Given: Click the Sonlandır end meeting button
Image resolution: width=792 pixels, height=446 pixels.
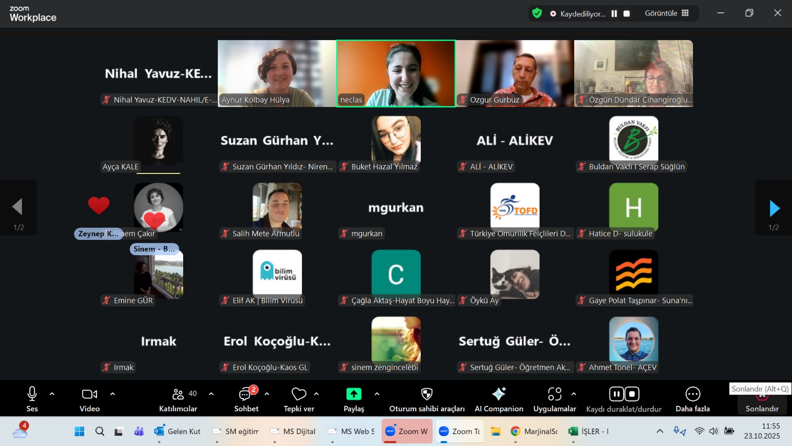Looking at the screenshot, I should [762, 401].
